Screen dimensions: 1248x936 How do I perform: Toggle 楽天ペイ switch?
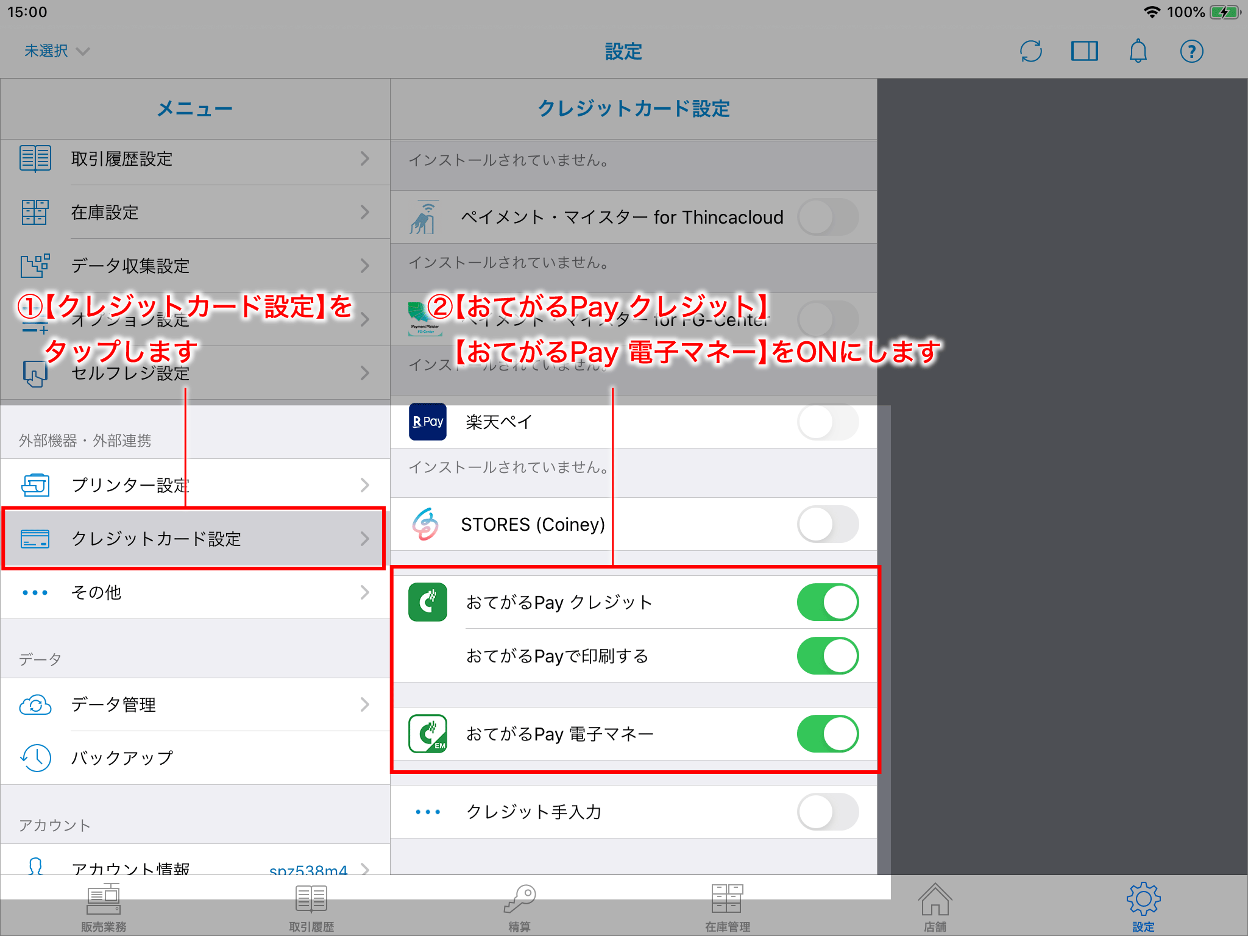828,422
